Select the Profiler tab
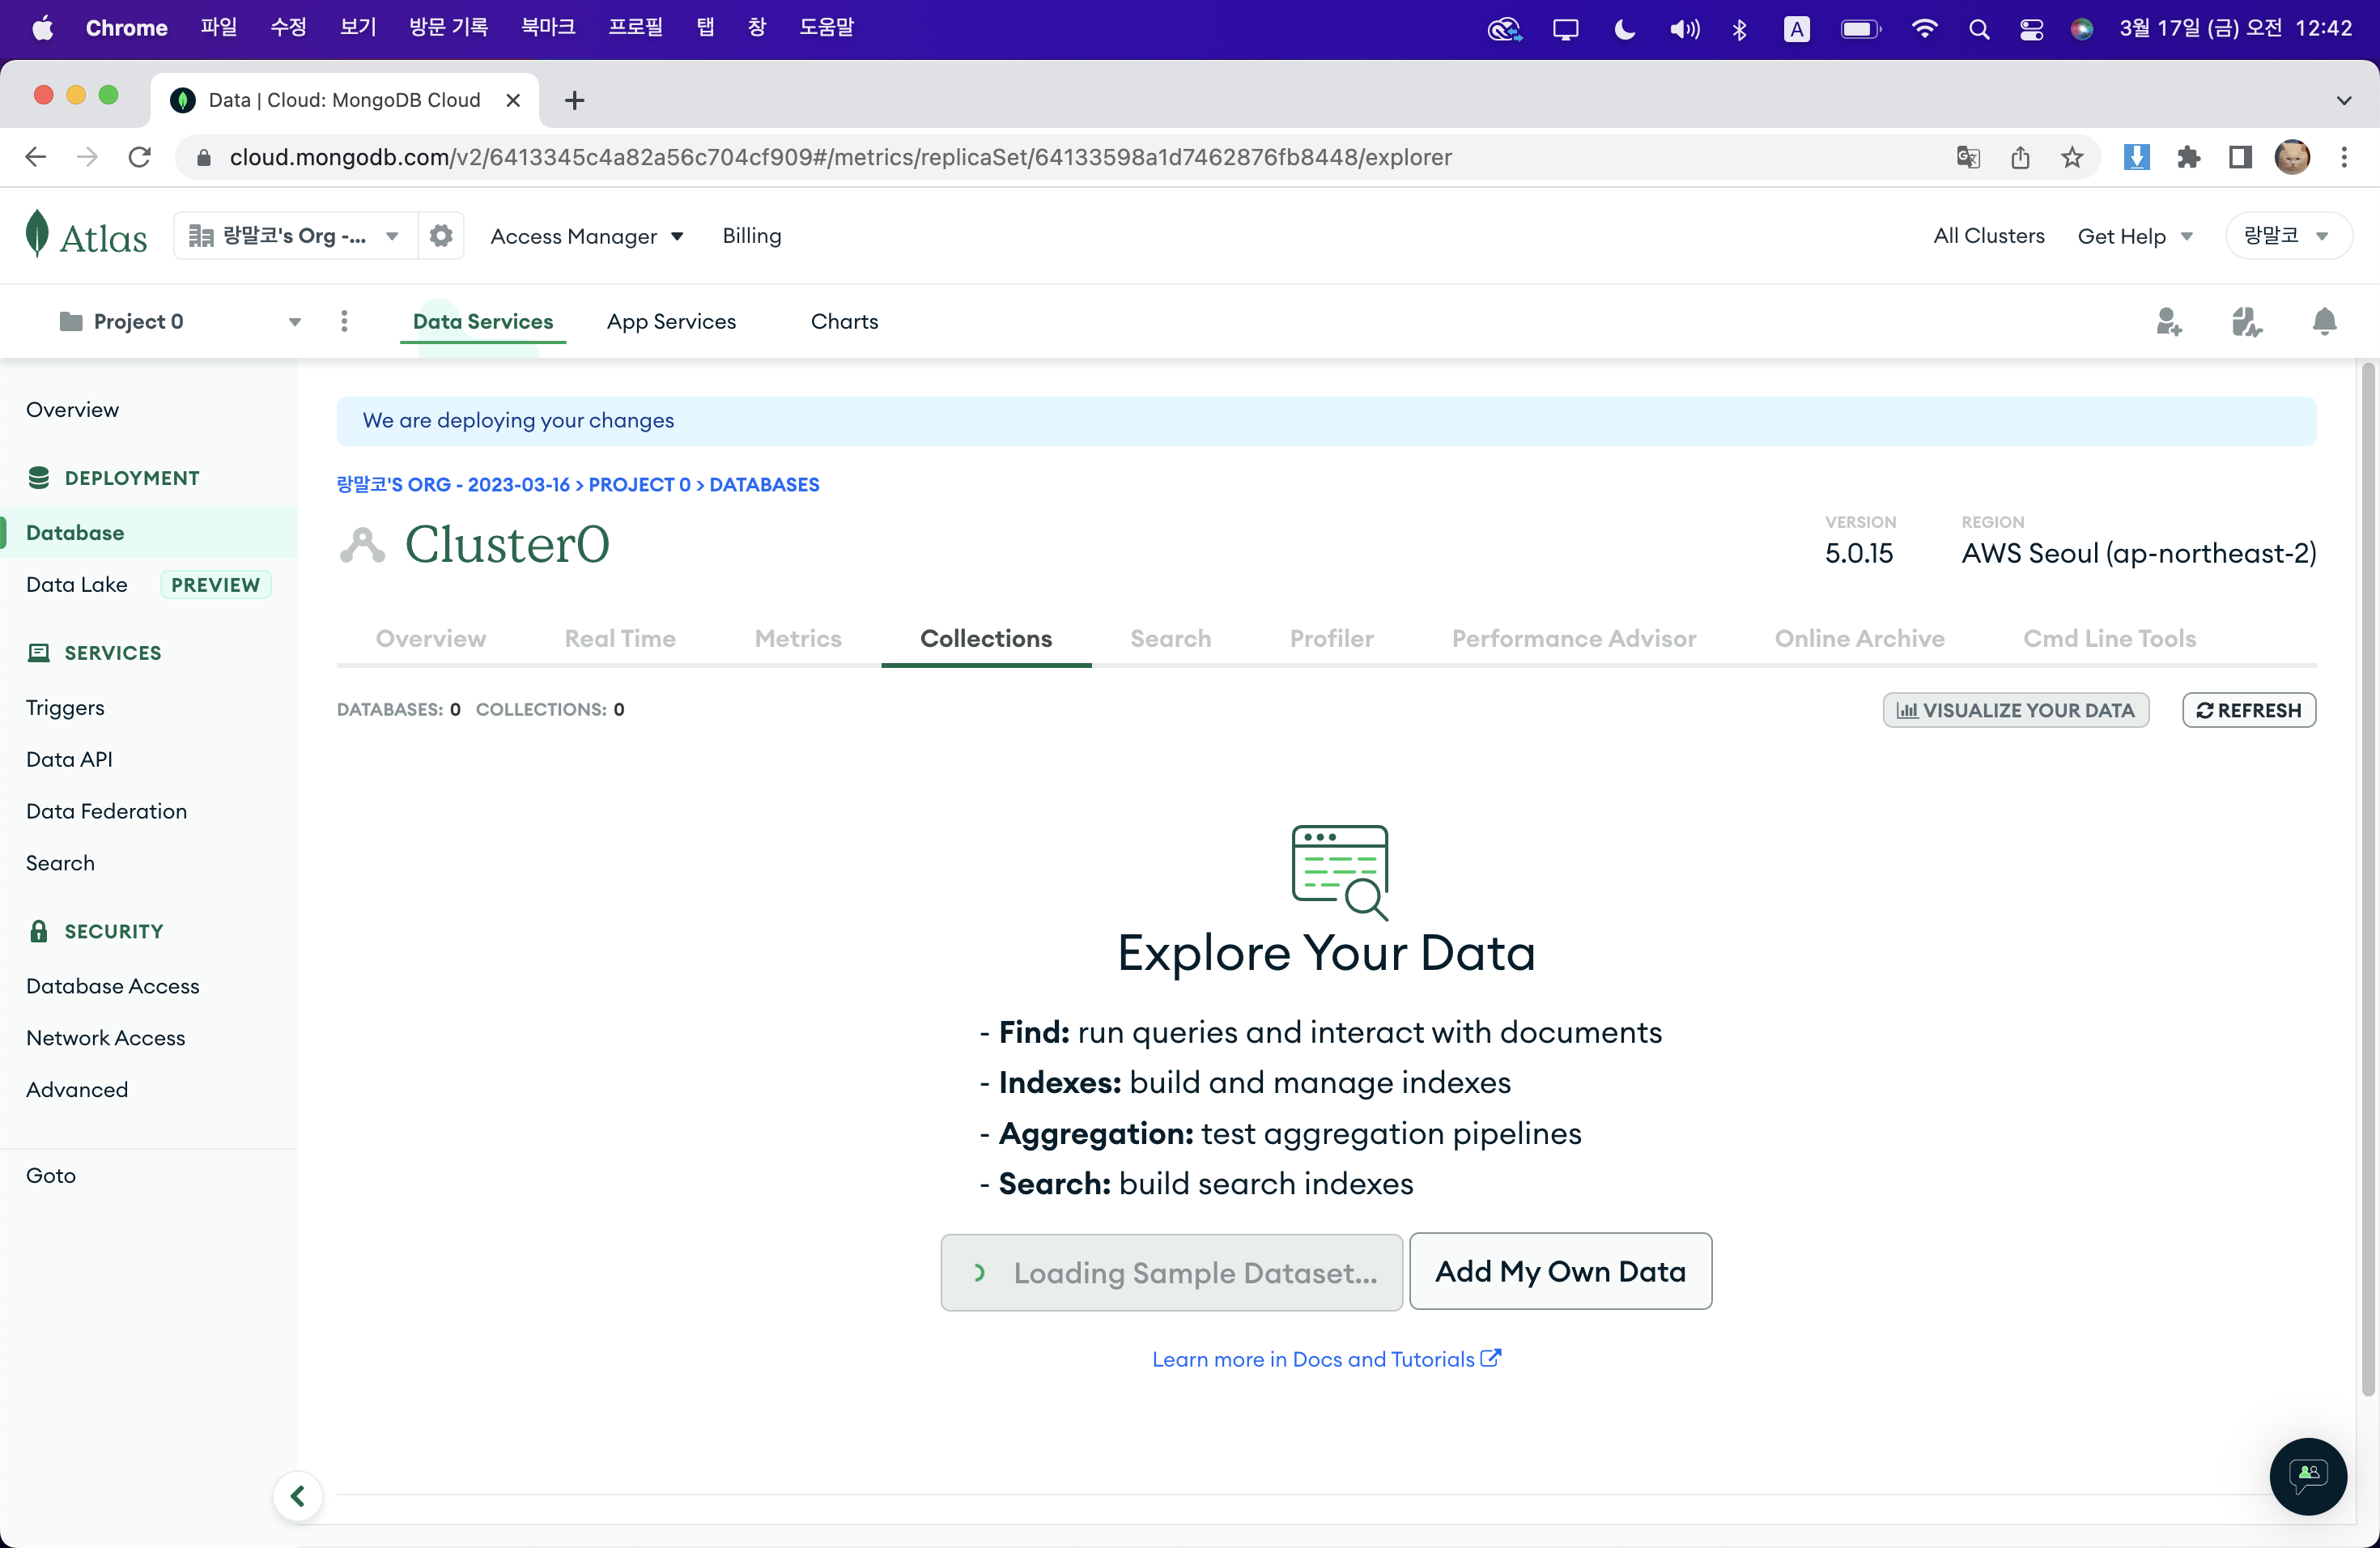 click(1331, 639)
